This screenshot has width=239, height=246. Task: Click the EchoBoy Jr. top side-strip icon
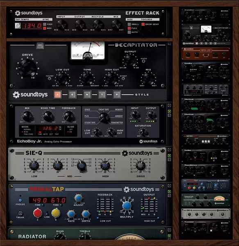[169, 106]
